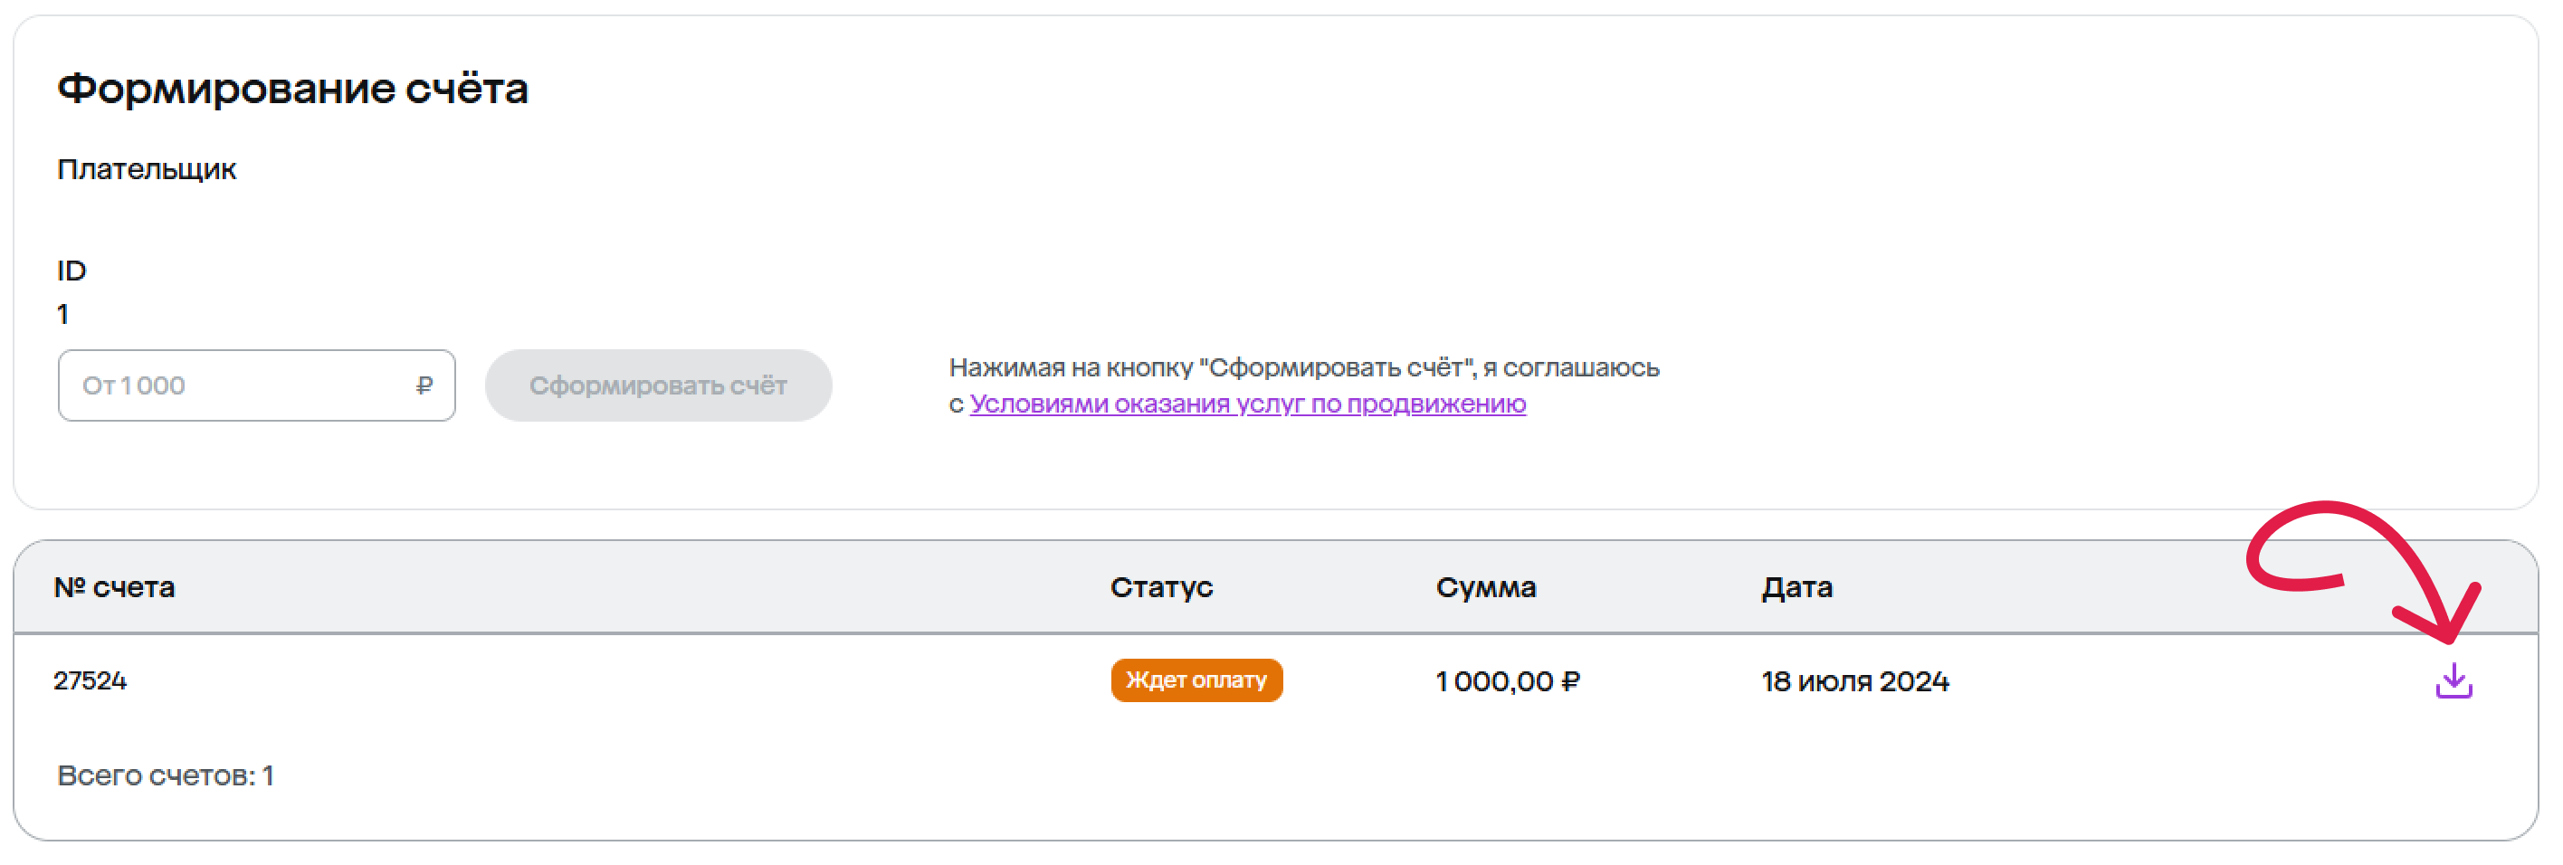Image resolution: width=2563 pixels, height=865 pixels.
Task: Click the 'От 1 000' amount input field
Action: tap(257, 385)
